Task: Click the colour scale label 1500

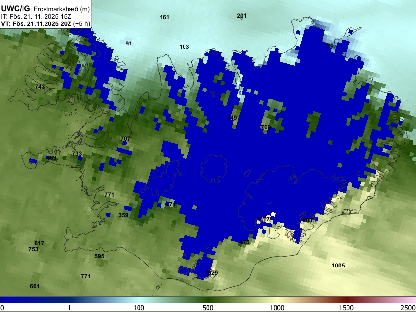Action: coord(347,308)
